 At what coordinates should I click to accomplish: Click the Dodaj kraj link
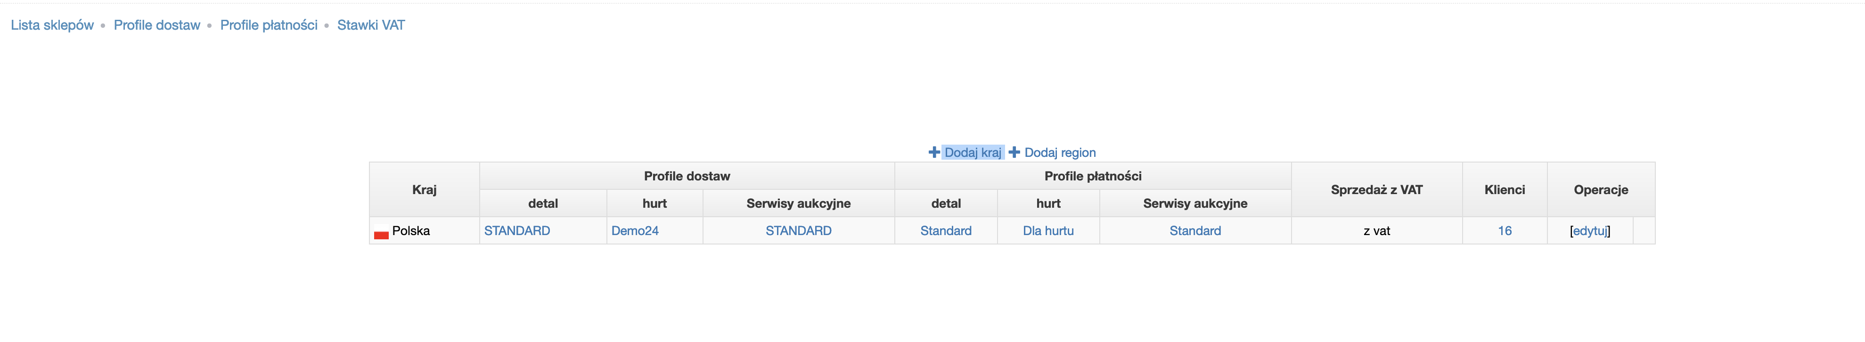coord(973,153)
